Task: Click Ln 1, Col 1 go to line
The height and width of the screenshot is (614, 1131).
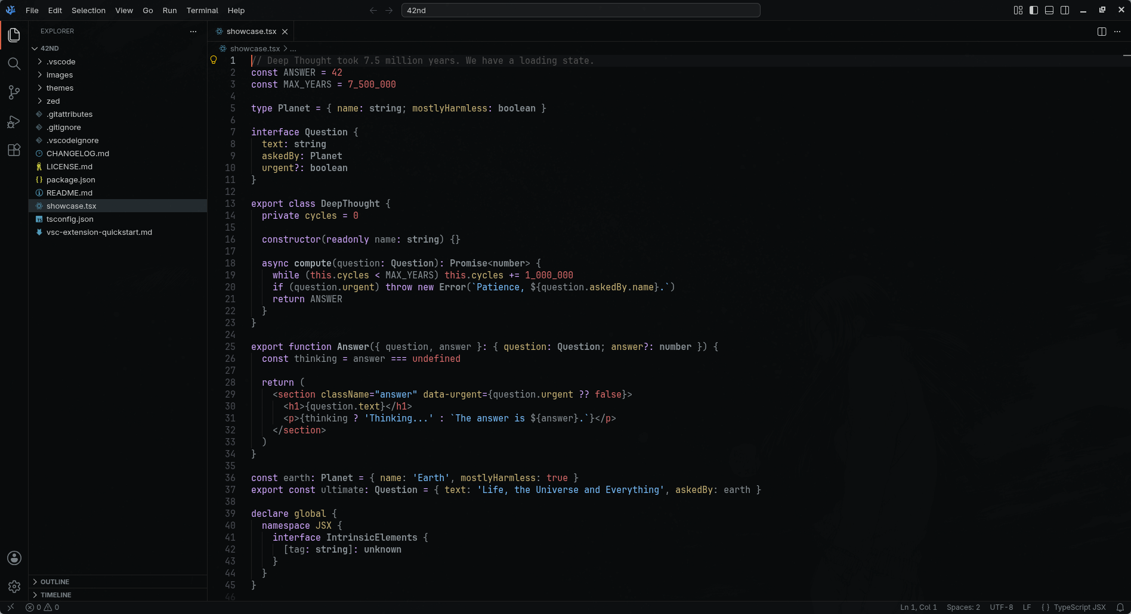Action: click(x=919, y=607)
